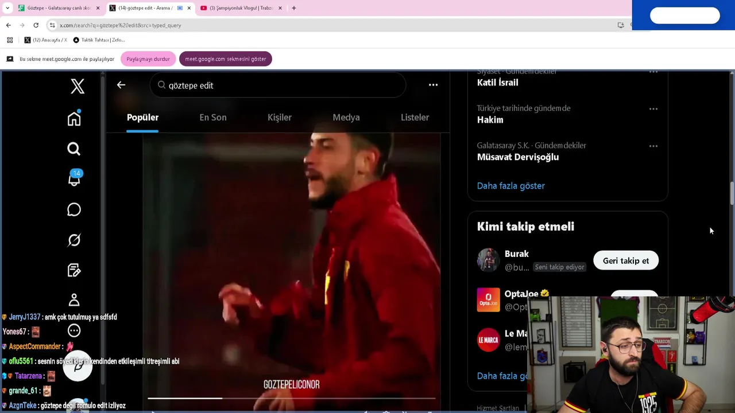Reload the page
The width and height of the screenshot is (735, 413).
pos(36,25)
